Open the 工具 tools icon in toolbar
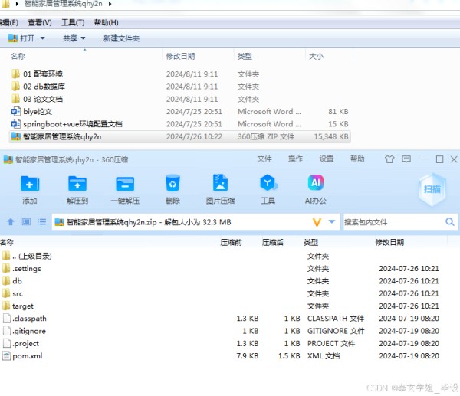Viewport: 460px width, 396px height. tap(268, 183)
